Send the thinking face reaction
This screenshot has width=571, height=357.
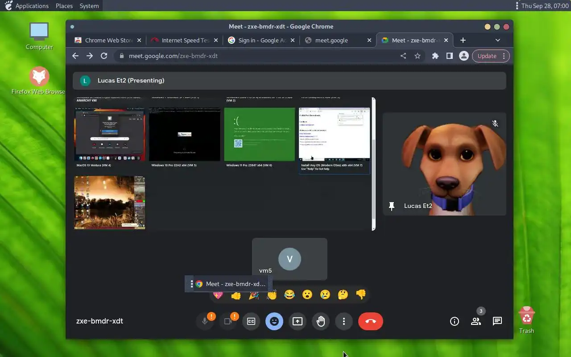click(x=343, y=295)
